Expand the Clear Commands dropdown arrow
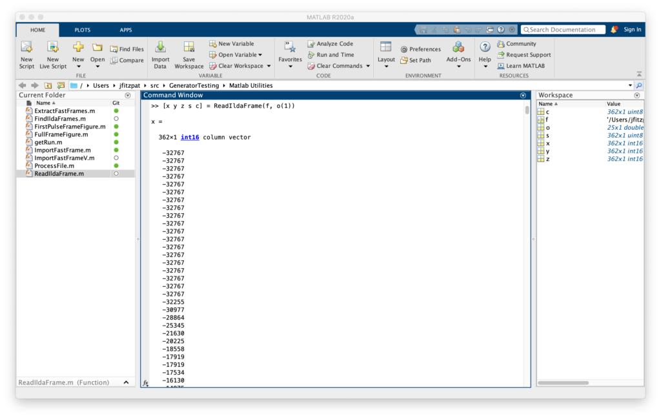This screenshot has height=418, width=661. (x=368, y=66)
